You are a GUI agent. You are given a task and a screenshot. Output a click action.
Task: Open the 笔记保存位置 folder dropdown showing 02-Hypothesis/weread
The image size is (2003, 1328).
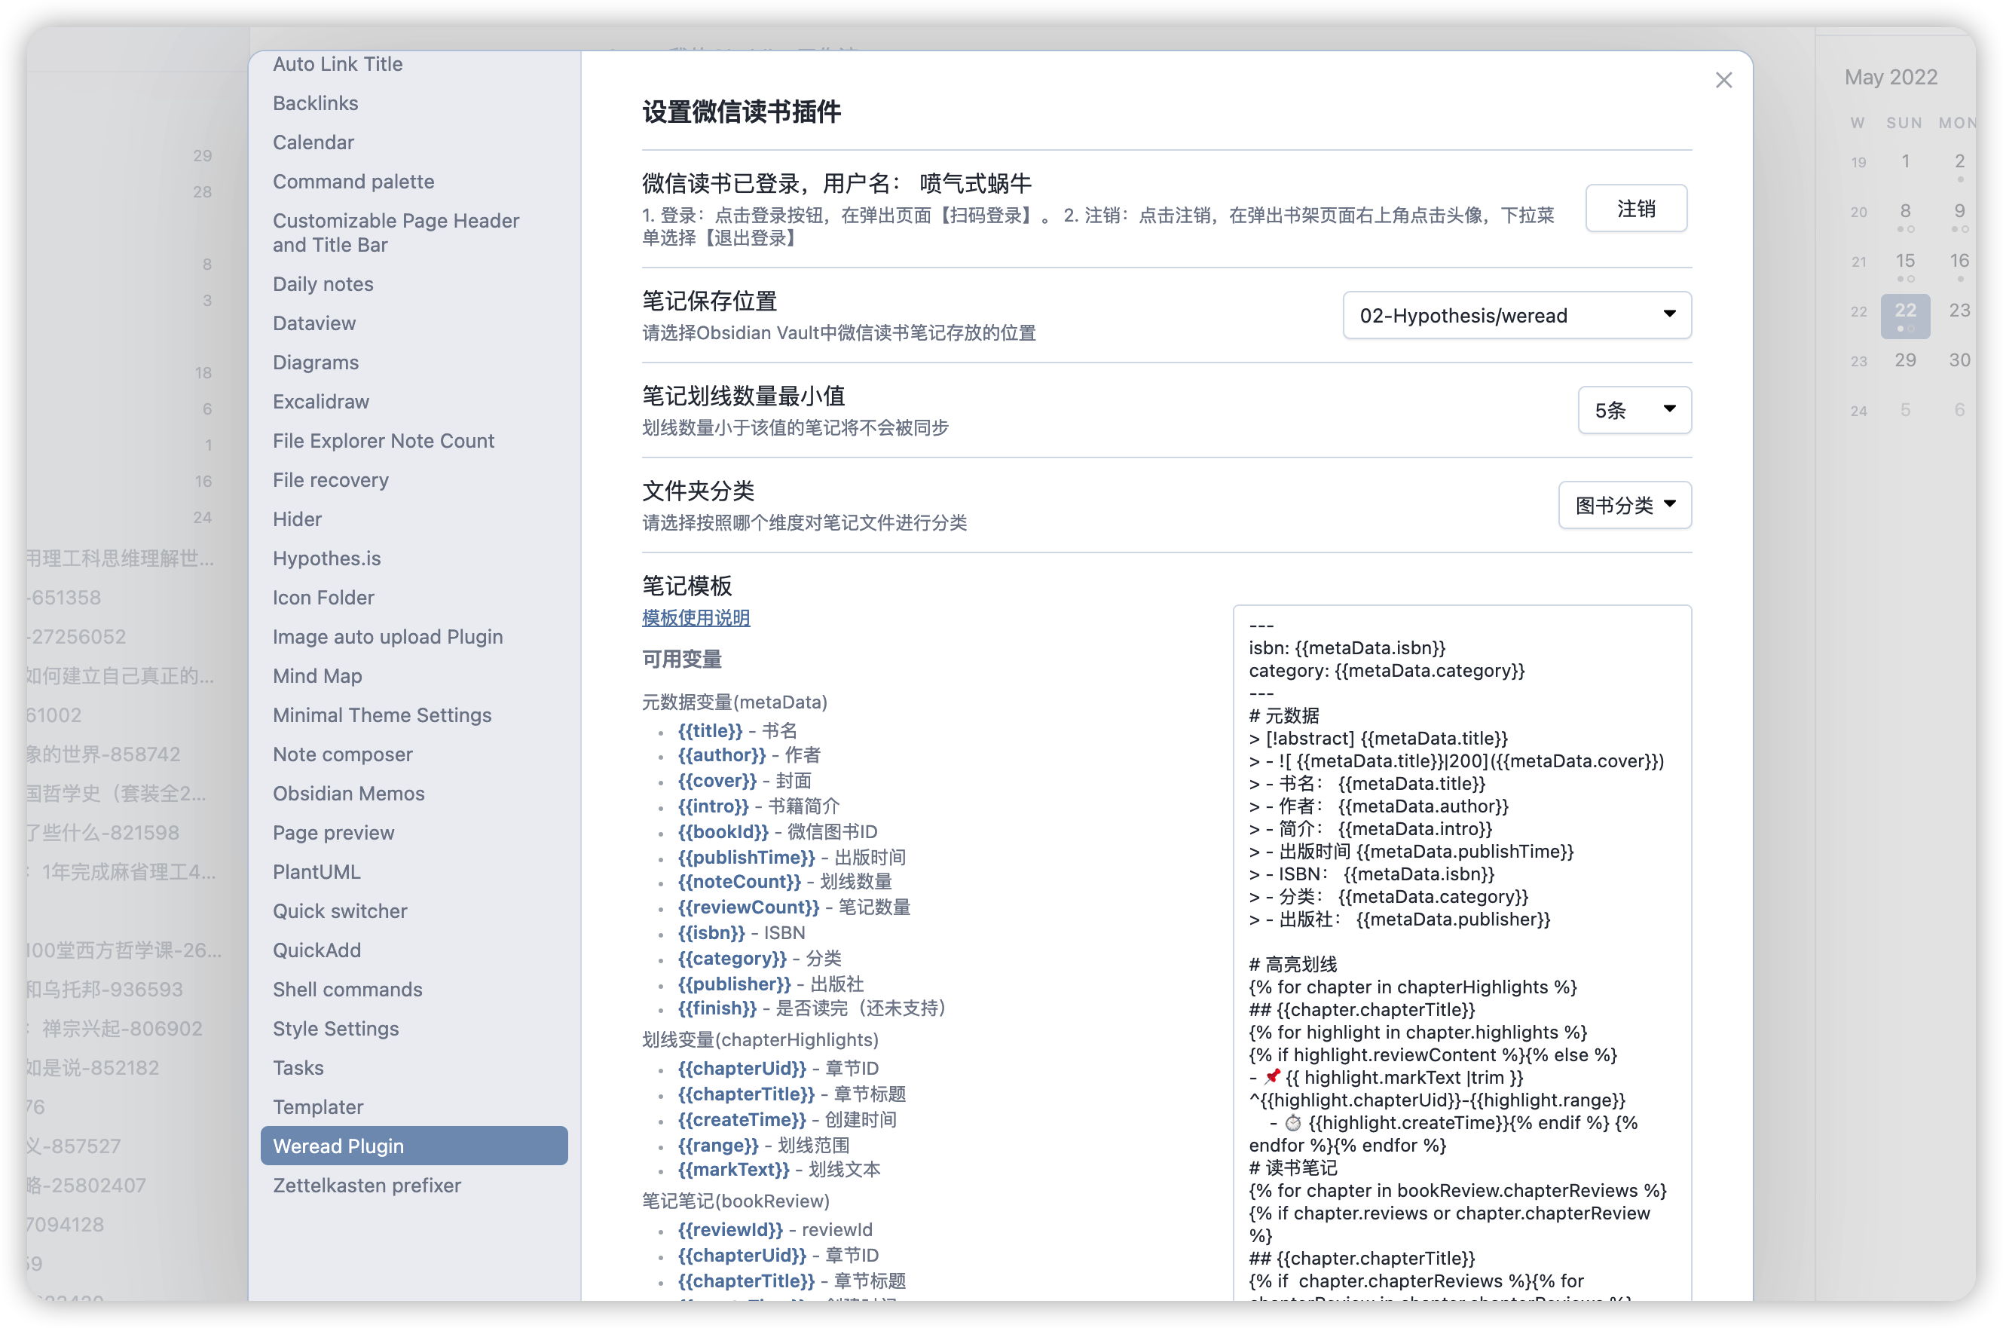(x=1515, y=315)
